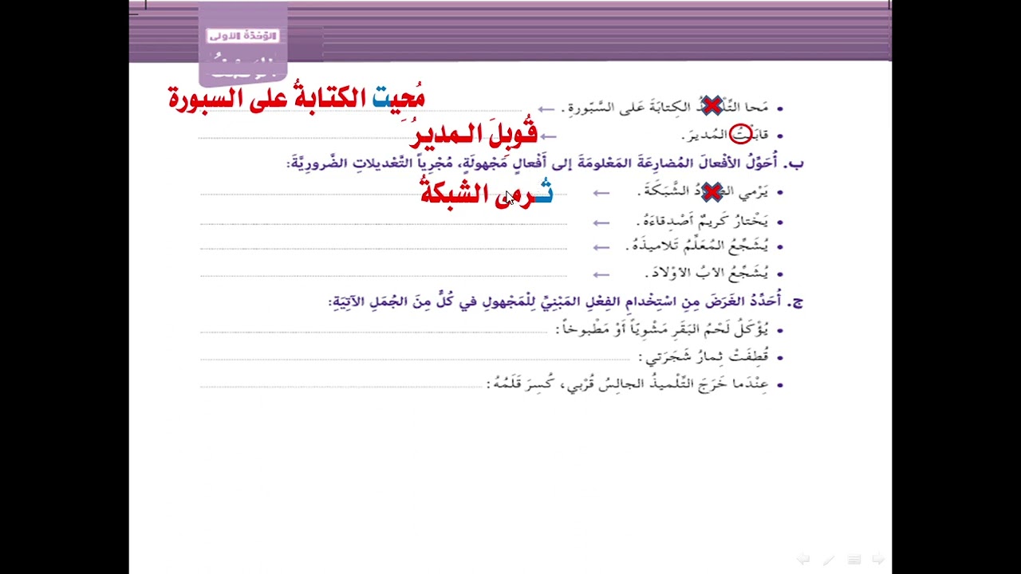
Task: Click the unit label 'الوحدة الأولى'
Action: (x=242, y=36)
